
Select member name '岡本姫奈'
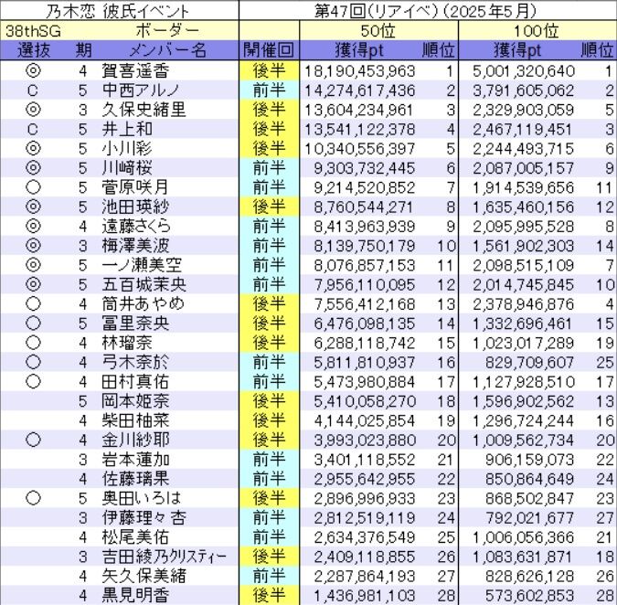coord(135,401)
